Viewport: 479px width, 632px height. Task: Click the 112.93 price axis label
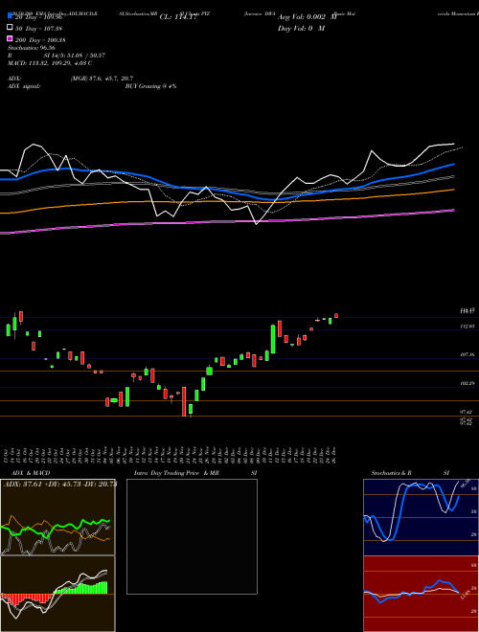(x=468, y=326)
